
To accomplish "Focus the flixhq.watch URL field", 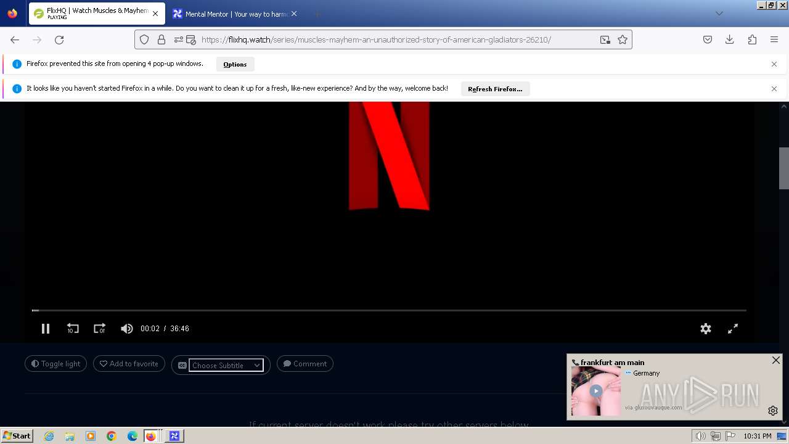I will (376, 39).
